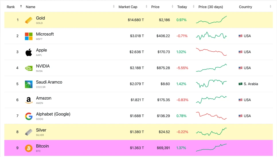The height and width of the screenshot is (157, 277).
Task: Open the Microsoft name link
Action: pyautogui.click(x=45, y=34)
